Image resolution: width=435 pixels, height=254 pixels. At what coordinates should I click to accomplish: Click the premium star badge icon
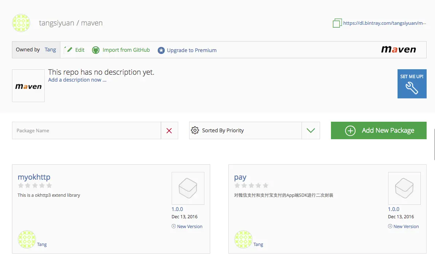pyautogui.click(x=161, y=50)
